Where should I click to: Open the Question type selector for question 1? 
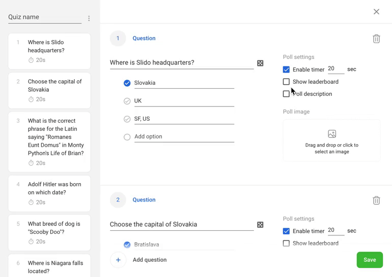(x=144, y=38)
